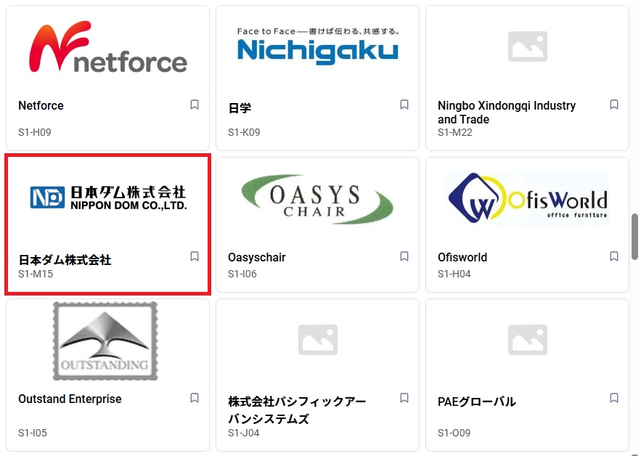Click bookmark icon for Outstand Enterprise
The image size is (641, 456).
pyautogui.click(x=195, y=398)
